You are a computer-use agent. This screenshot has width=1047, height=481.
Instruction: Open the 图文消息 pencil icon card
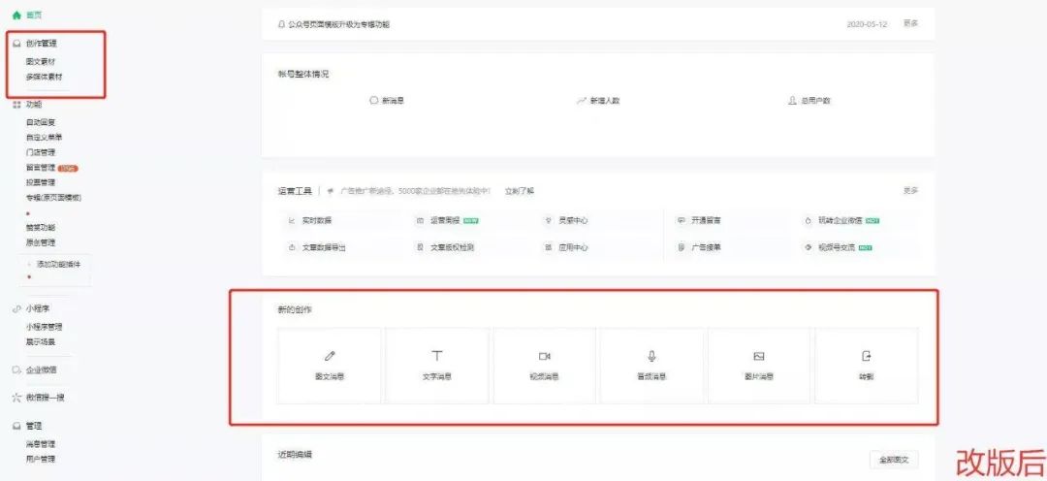pos(330,366)
